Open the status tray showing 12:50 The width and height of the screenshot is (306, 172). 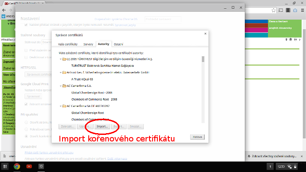(x=287, y=166)
